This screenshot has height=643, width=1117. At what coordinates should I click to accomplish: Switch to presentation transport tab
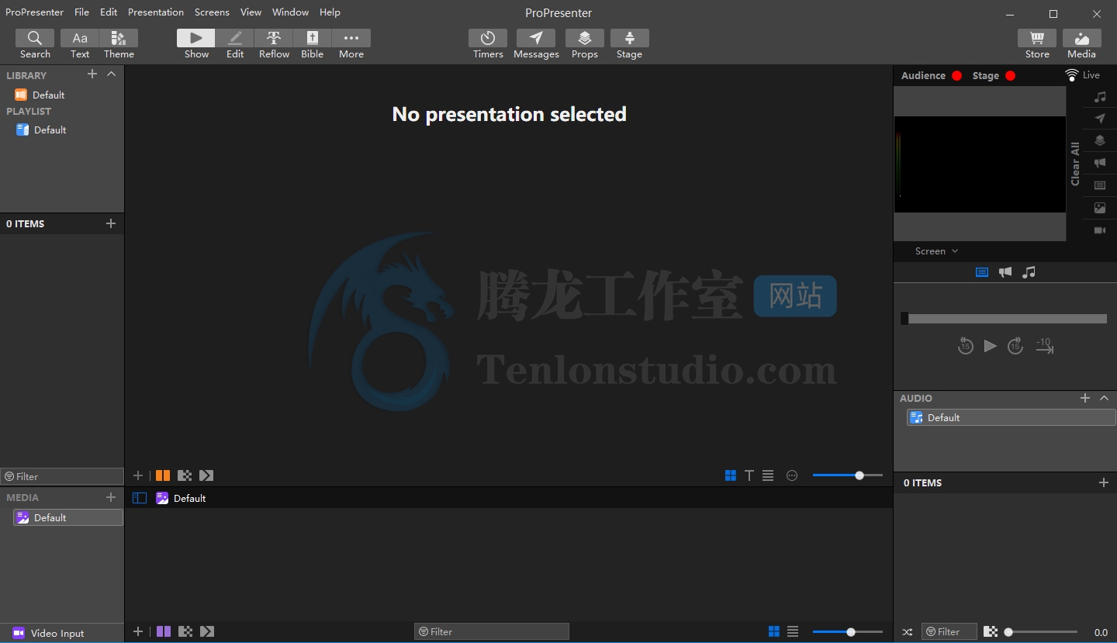(x=982, y=272)
